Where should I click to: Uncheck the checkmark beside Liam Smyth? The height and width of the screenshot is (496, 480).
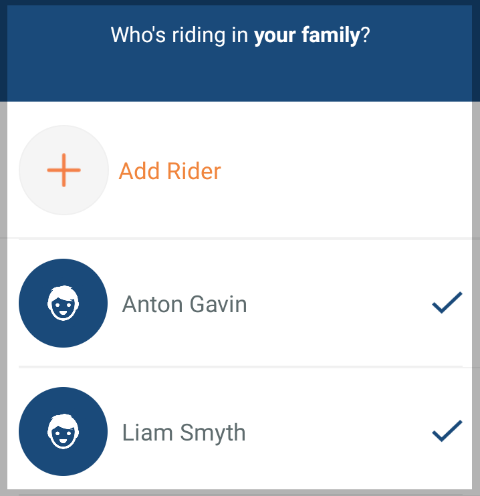pos(447,431)
